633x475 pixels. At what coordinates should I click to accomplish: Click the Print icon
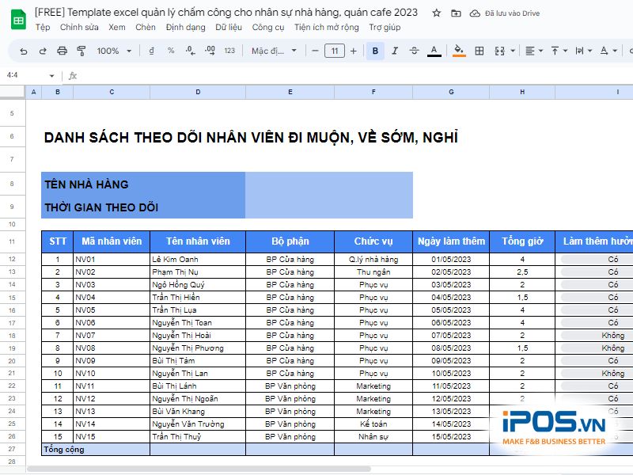click(62, 51)
